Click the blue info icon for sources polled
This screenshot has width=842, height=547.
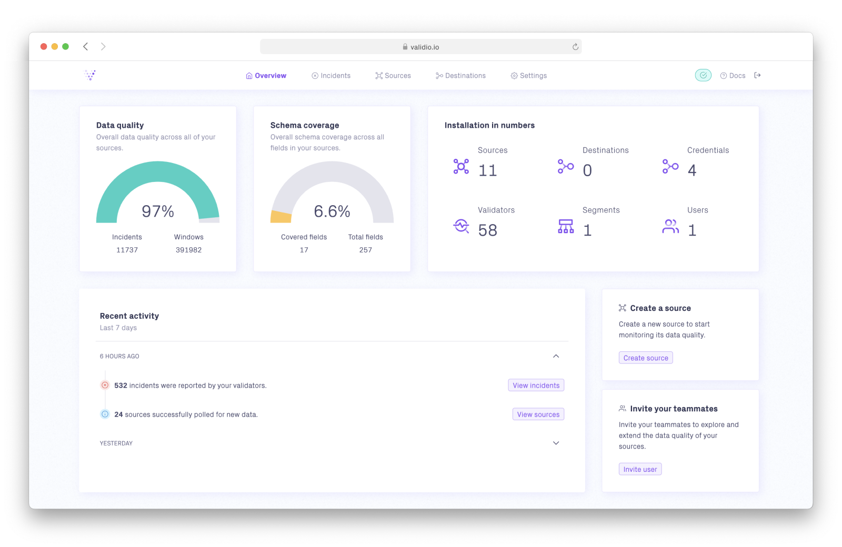click(x=105, y=414)
